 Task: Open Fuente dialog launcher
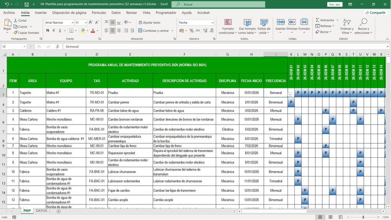[x=100, y=39]
